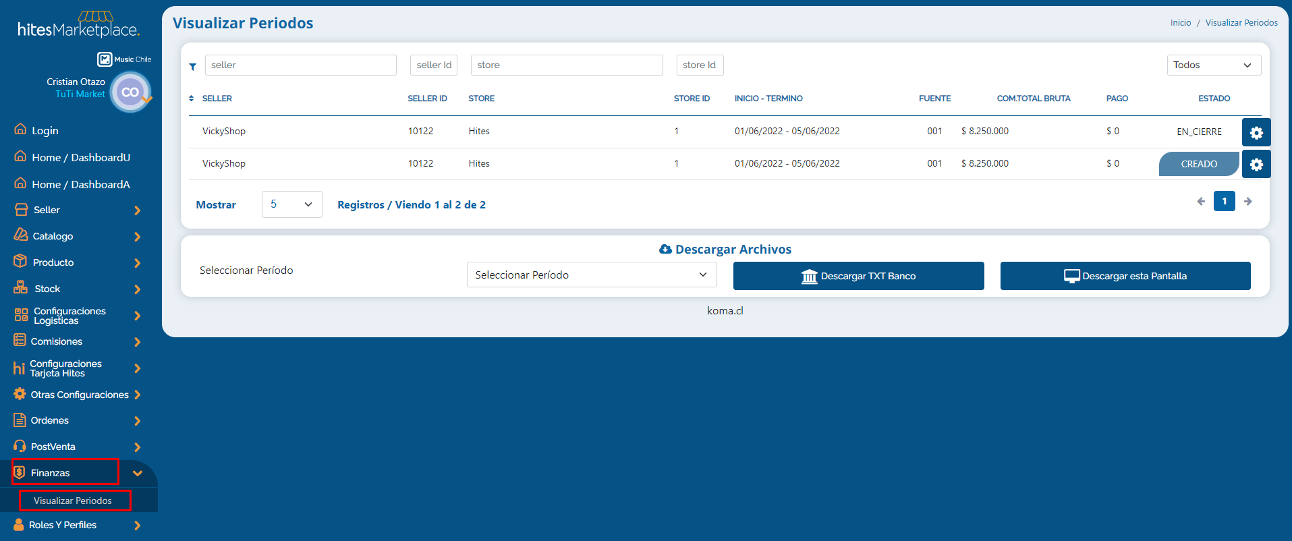Expand the Roles Y Perfiles chevron
Image resolution: width=1292 pixels, height=541 pixels.
click(138, 525)
